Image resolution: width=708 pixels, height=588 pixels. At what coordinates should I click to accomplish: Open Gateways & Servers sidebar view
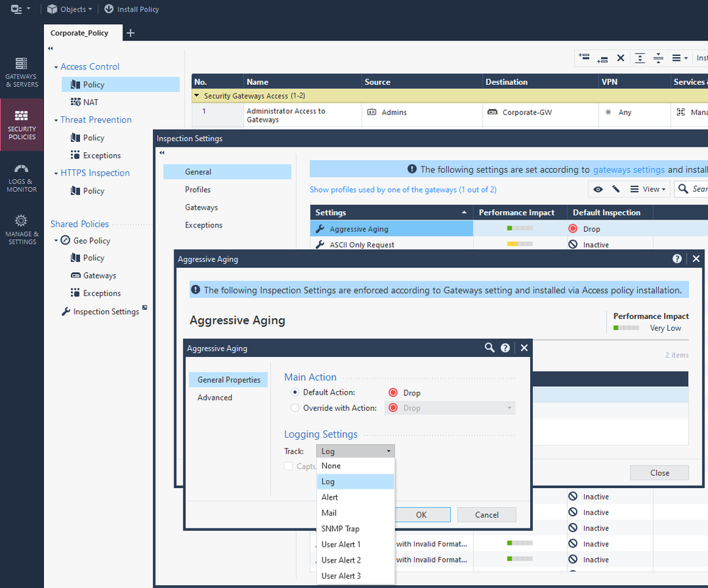point(21,72)
